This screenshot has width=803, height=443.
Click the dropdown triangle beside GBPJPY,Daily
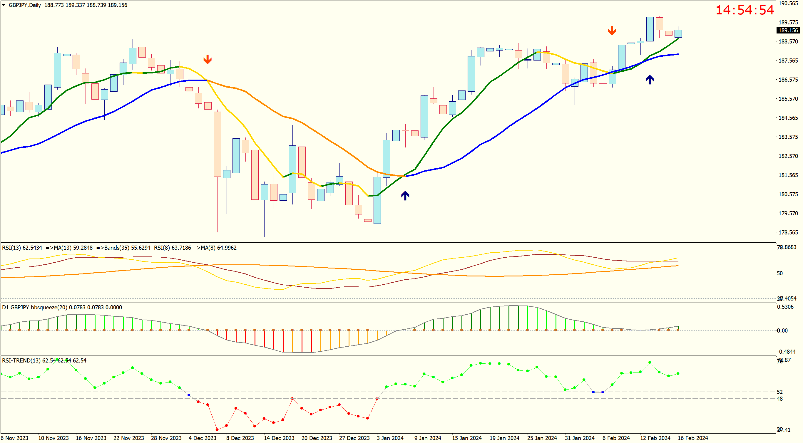pos(4,5)
